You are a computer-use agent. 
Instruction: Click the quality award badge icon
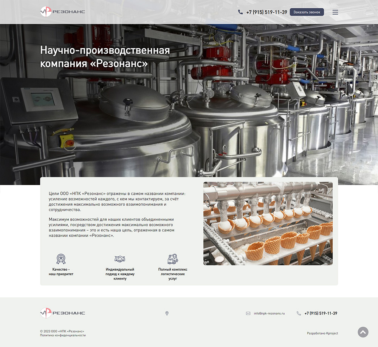[61, 259]
